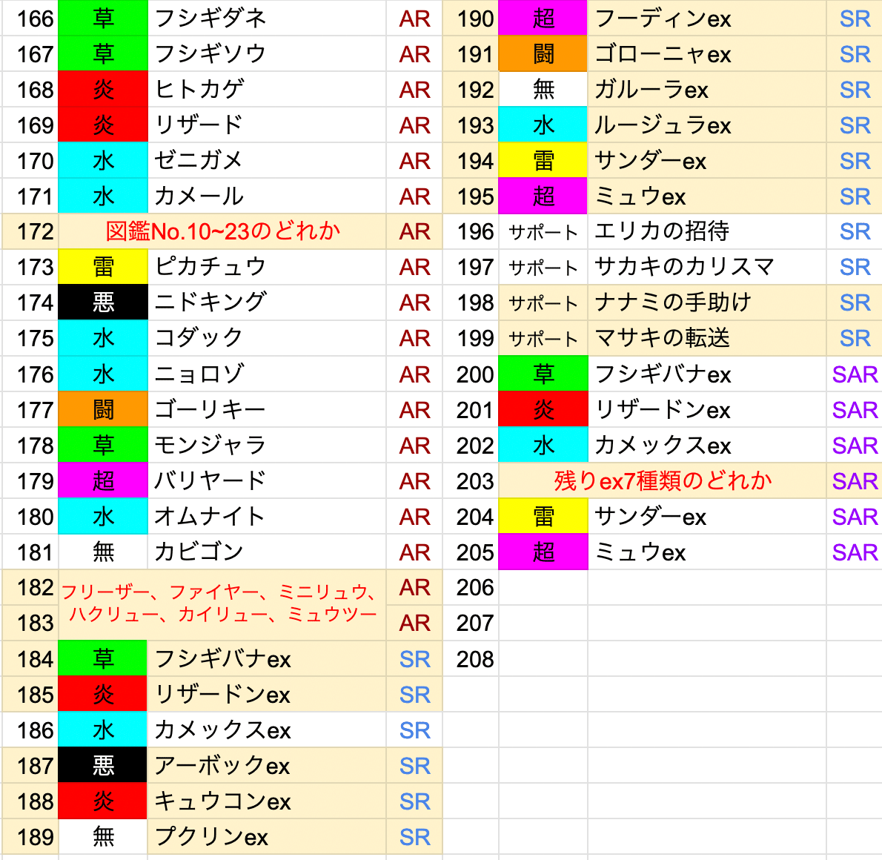Click the ニドキング cell
Screen dimensions: 882x860
267,302
